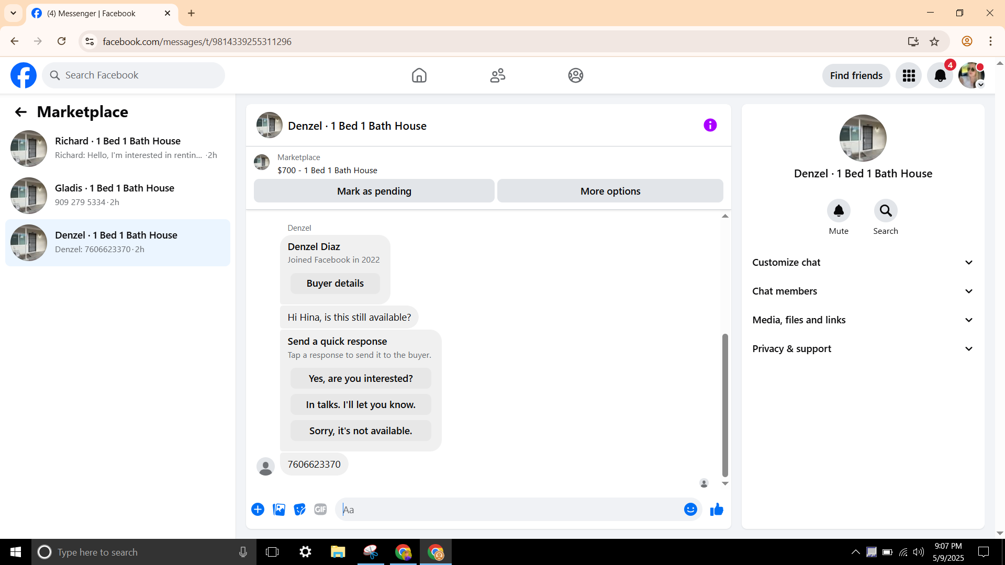
Task: Send 'Yes, are you interested?' quick response
Action: coord(361,379)
